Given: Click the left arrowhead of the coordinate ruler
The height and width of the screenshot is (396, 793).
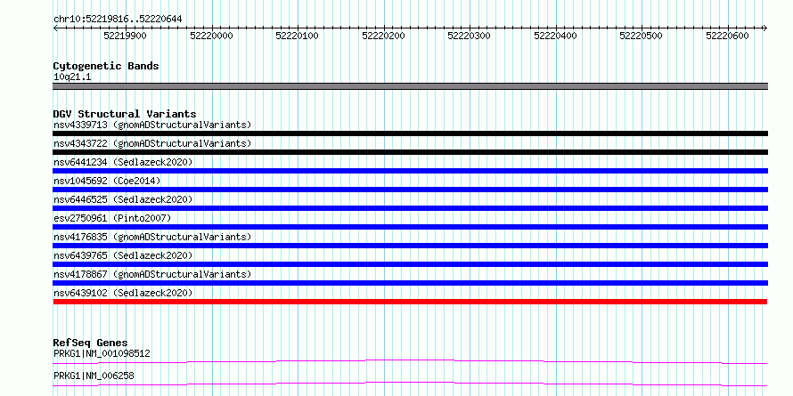Looking at the screenshot, I should coord(55,28).
